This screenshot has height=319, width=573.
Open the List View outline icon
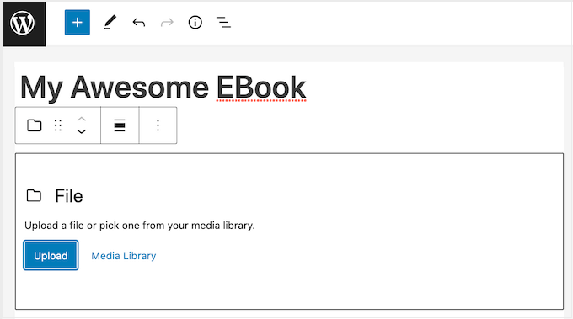tap(223, 23)
